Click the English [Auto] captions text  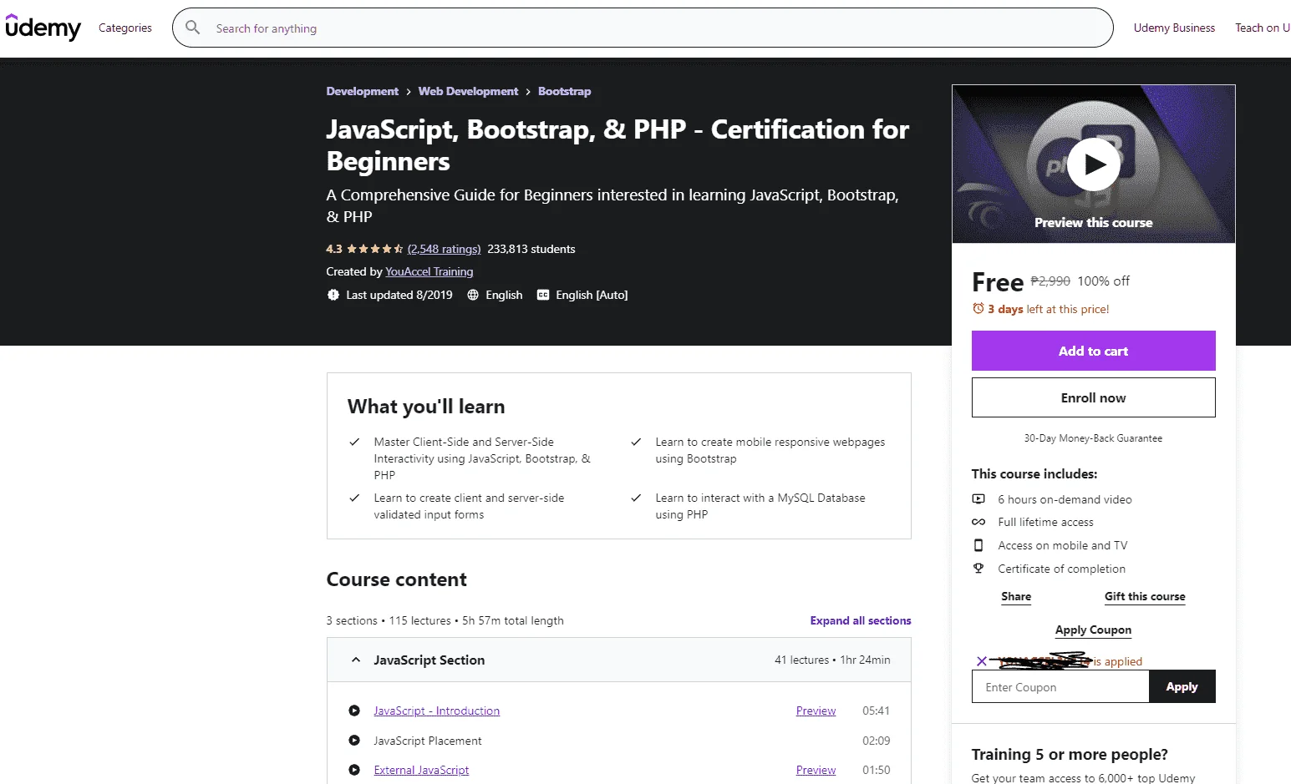592,295
